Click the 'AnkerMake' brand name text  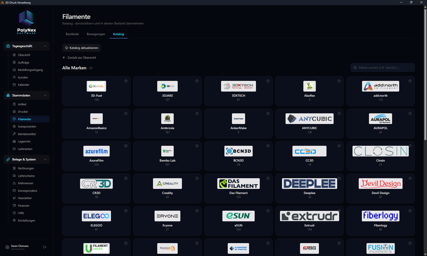point(239,128)
